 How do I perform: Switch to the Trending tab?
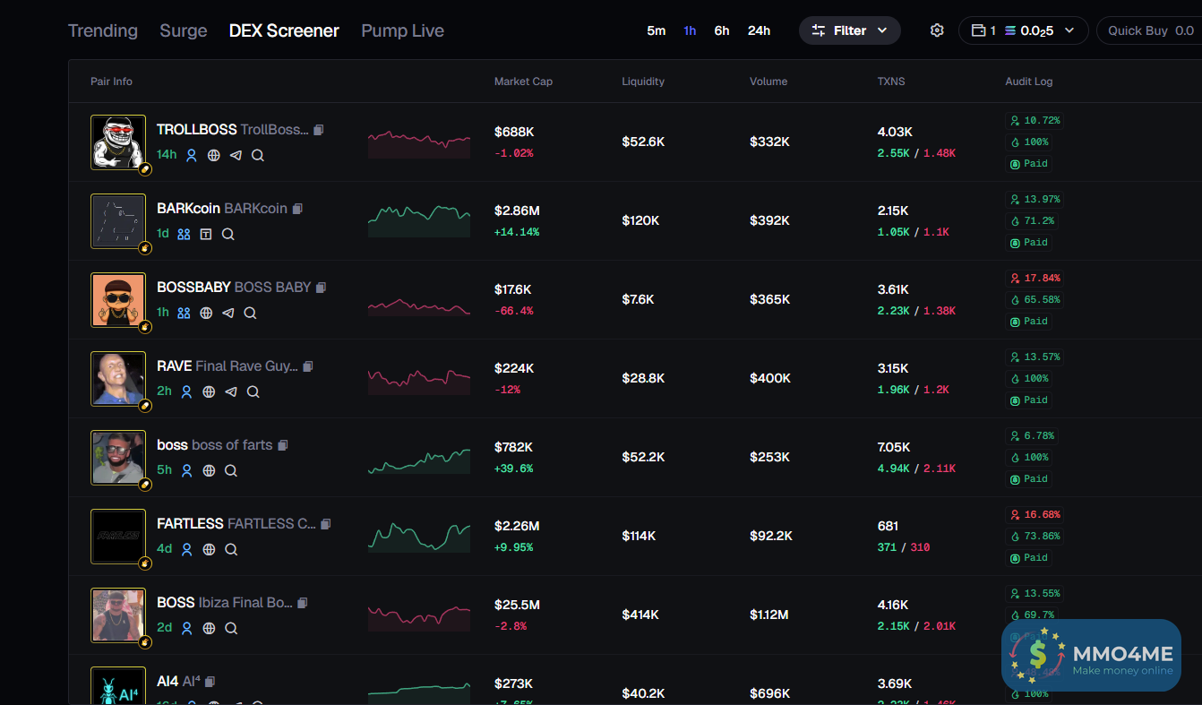pos(103,30)
